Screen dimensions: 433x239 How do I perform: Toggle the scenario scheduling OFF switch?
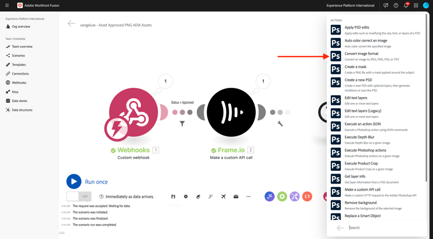click(x=79, y=196)
